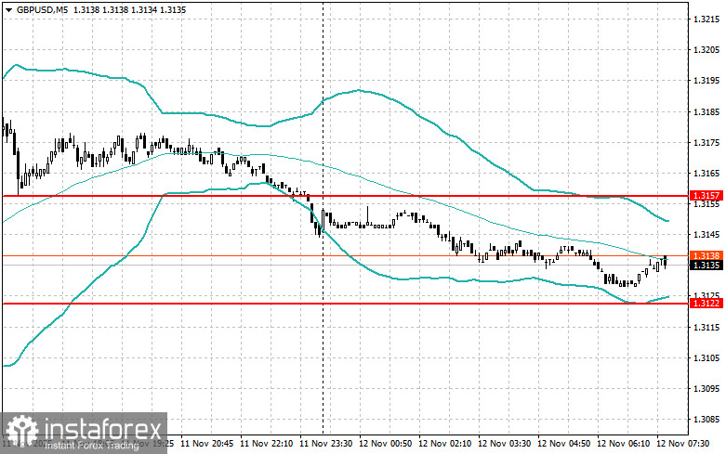
Task: Click the orange 1.3138 price label
Action: (x=706, y=255)
